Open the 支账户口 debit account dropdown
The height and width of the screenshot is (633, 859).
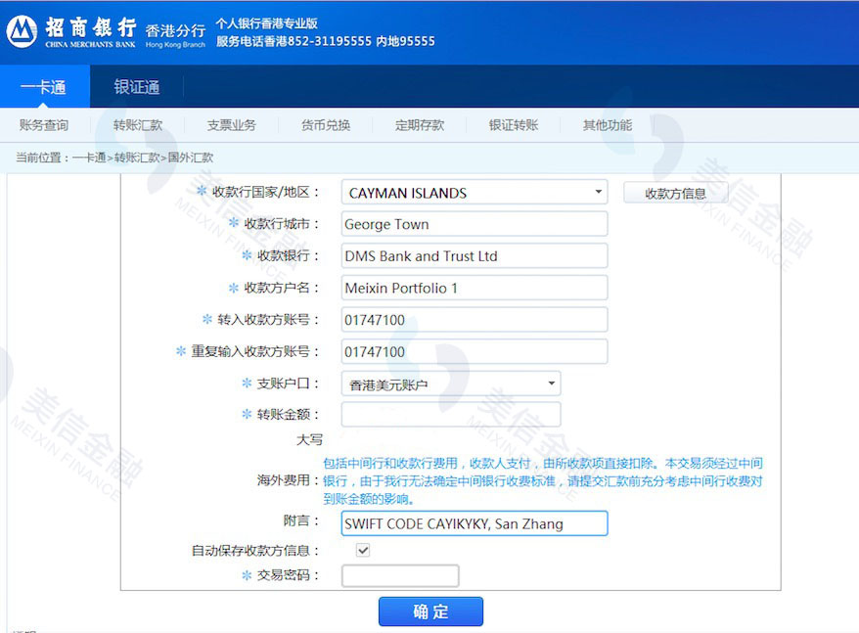tap(450, 383)
